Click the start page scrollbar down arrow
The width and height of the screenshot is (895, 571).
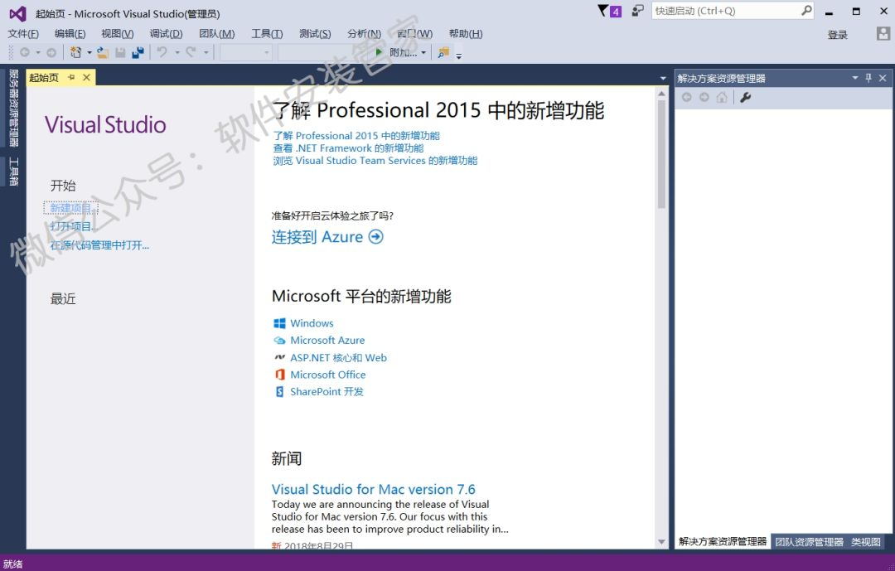[x=661, y=542]
